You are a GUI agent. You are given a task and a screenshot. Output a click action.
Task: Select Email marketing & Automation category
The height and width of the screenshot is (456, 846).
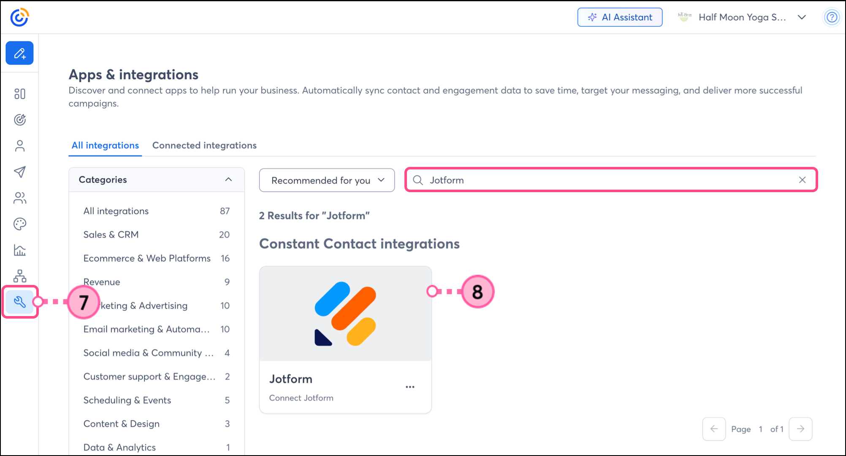pyautogui.click(x=157, y=329)
